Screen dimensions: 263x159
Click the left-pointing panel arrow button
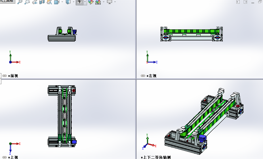click(238, 2)
